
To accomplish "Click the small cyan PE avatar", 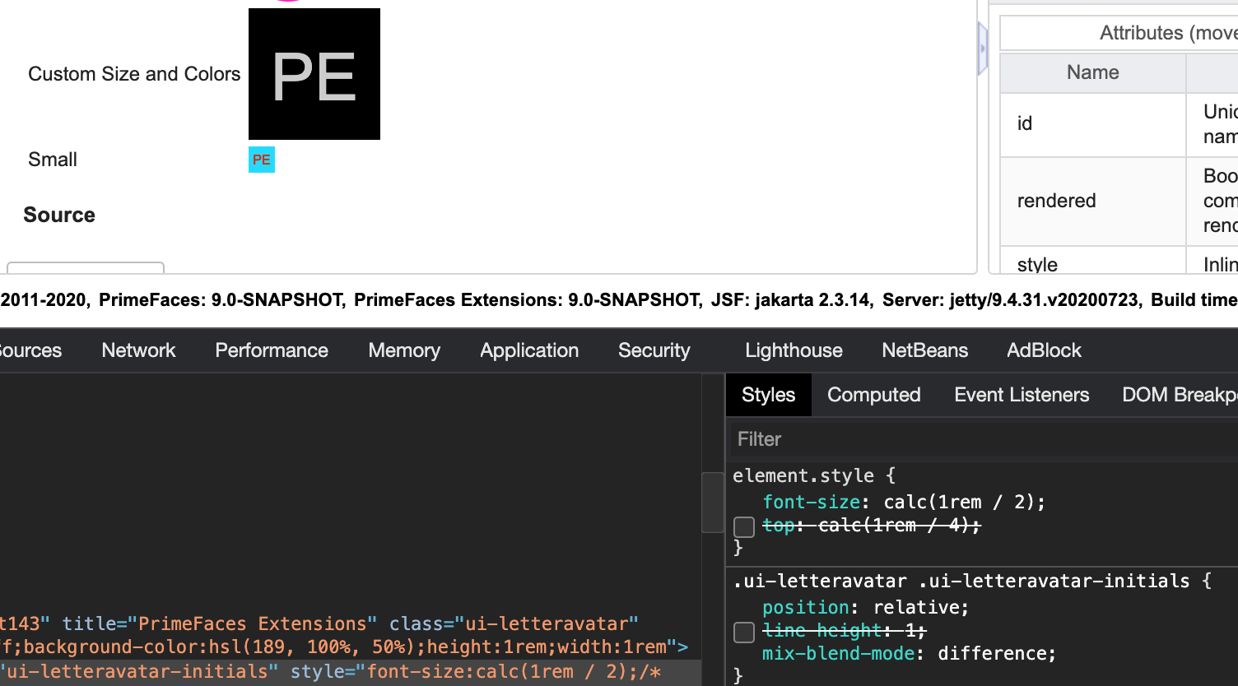I will pos(261,159).
